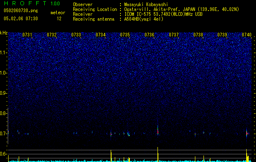Click the 0735 time marker
Image resolution: width=256 pixels, height=162 pixels.
[125, 35]
